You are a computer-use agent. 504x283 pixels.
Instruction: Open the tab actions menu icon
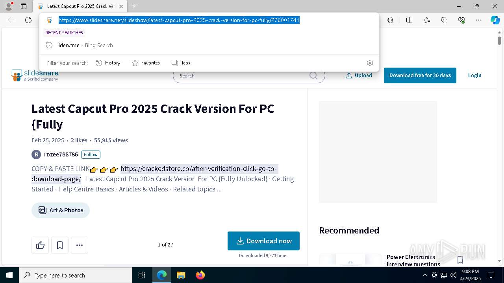pos(24,6)
